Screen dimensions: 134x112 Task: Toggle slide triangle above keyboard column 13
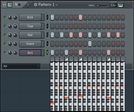109,59
